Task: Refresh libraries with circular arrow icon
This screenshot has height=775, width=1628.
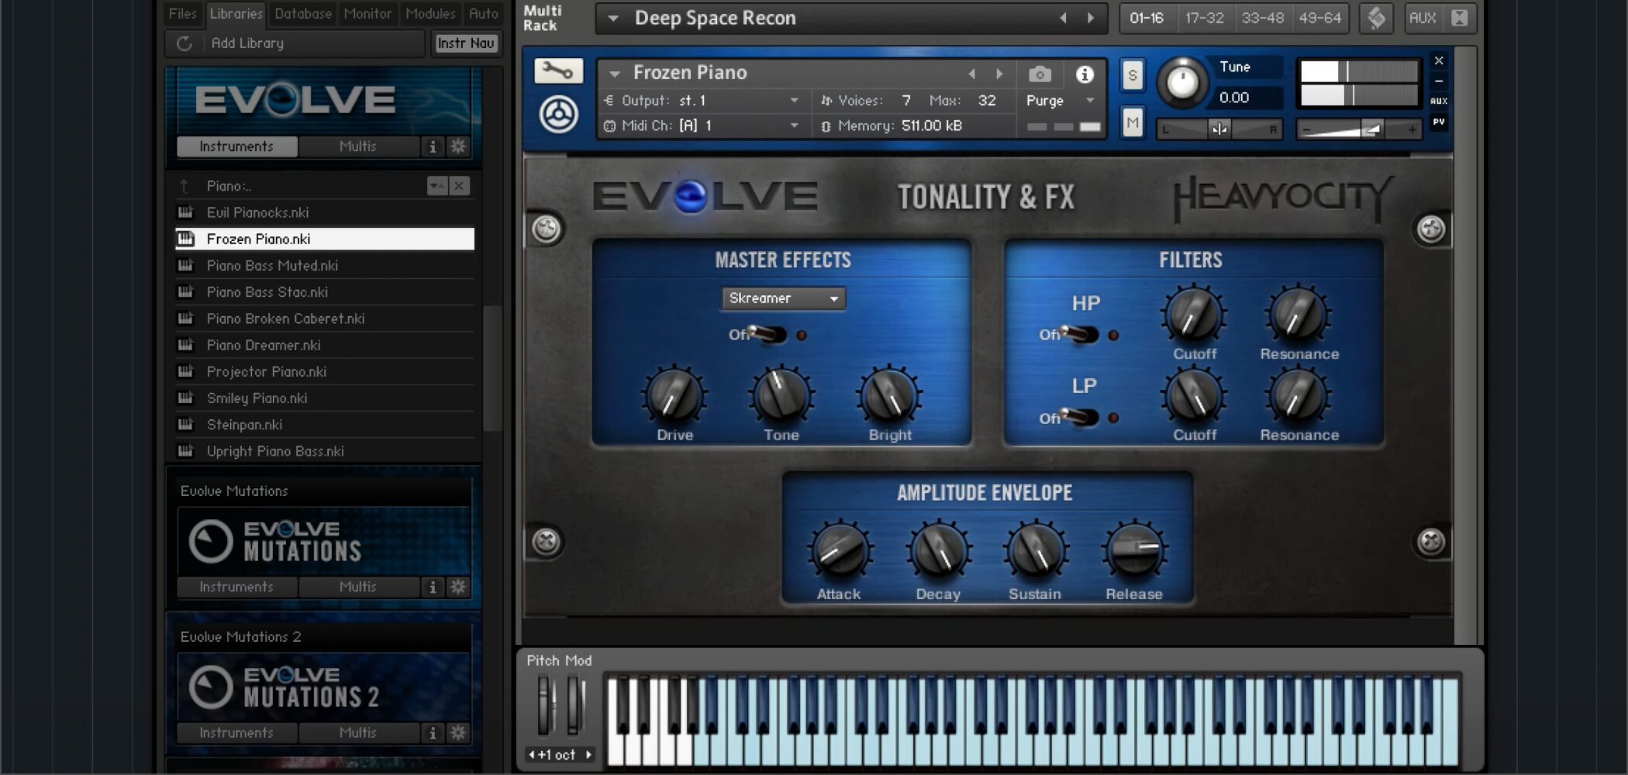Action: pyautogui.click(x=185, y=43)
